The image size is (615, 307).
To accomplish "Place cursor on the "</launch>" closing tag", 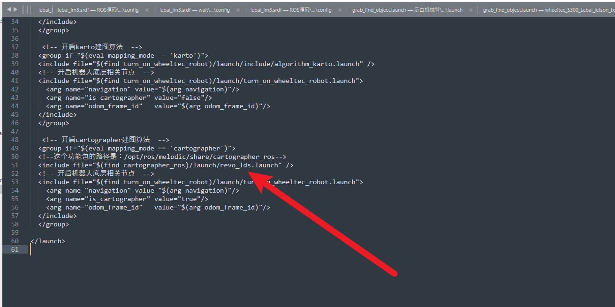I will click(47, 240).
